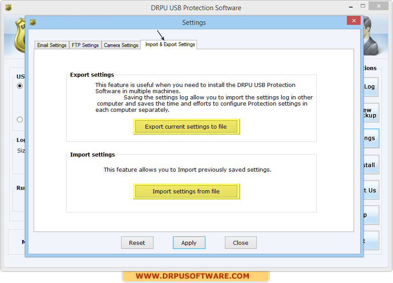This screenshot has width=393, height=283.
Task: Click the Log button in main window
Action: point(371,87)
